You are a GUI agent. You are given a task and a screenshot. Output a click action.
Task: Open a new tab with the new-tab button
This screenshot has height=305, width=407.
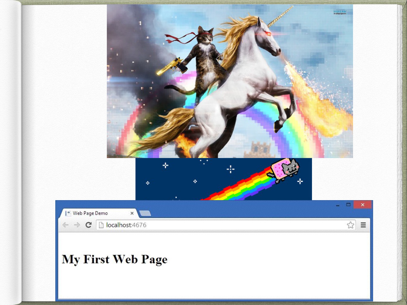click(x=145, y=213)
